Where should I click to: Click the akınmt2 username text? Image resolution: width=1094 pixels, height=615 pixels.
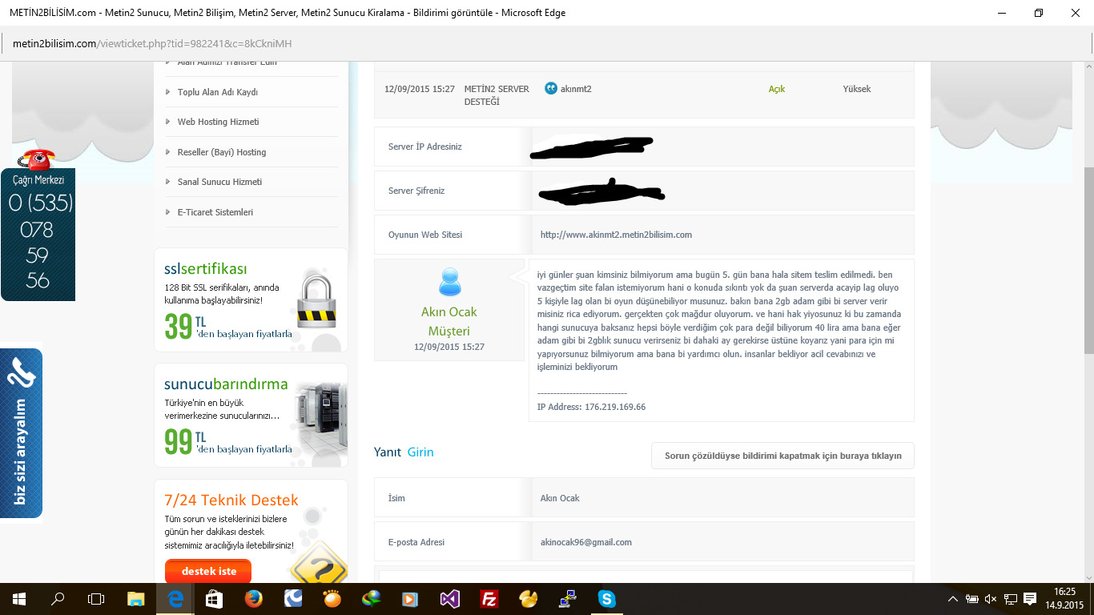[576, 89]
